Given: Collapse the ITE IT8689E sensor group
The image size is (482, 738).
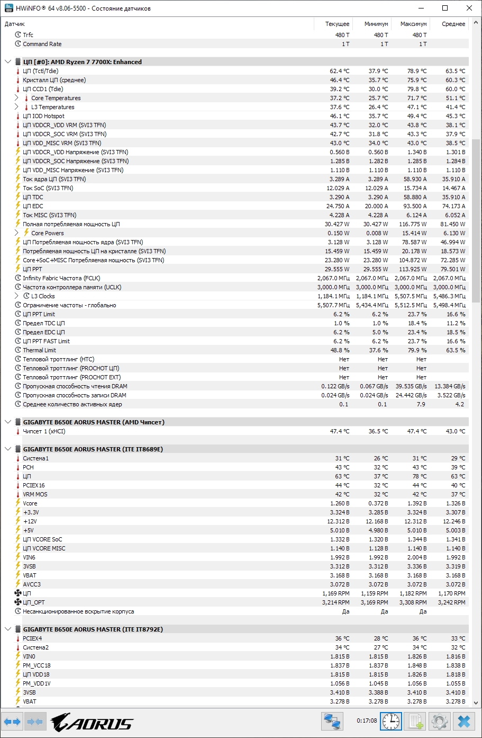Looking at the screenshot, I should [8, 449].
